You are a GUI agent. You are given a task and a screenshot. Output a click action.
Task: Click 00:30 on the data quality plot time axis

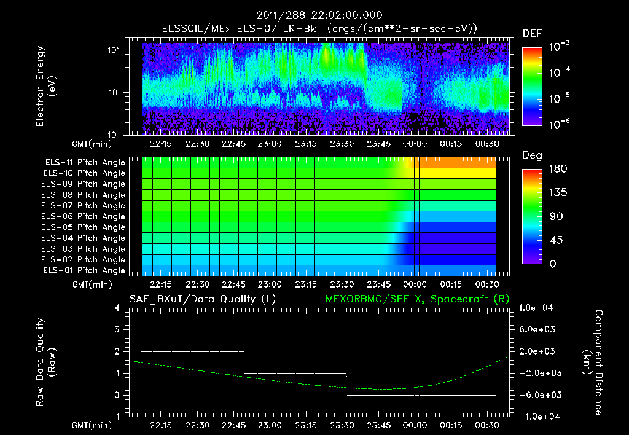tap(487, 425)
